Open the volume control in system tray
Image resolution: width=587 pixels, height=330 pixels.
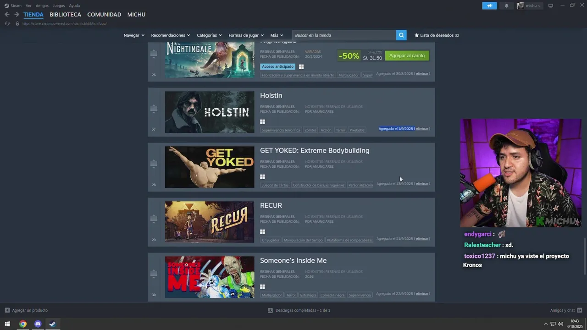pyautogui.click(x=560, y=324)
